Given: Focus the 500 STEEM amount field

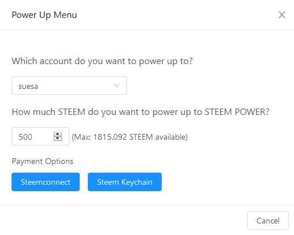Looking at the screenshot, I should [x=40, y=136].
